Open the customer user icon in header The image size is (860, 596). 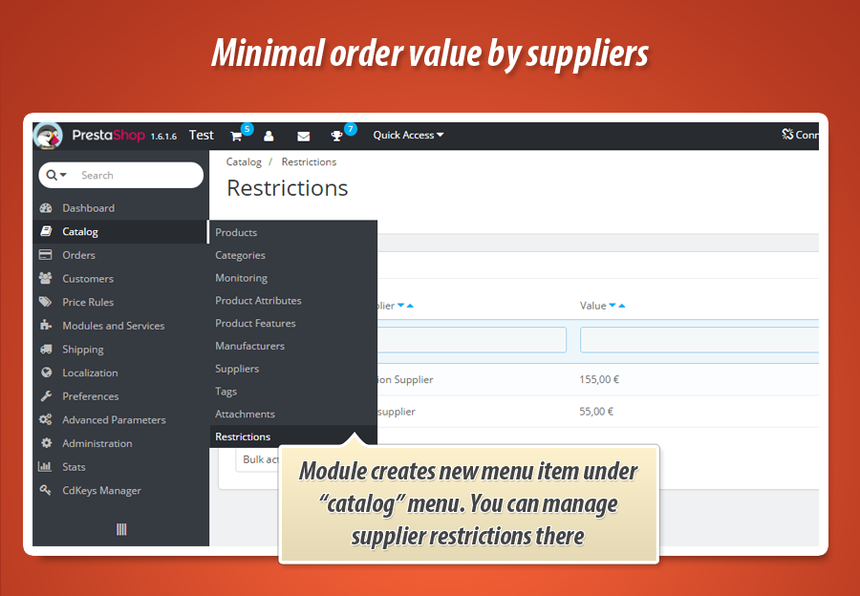click(269, 136)
